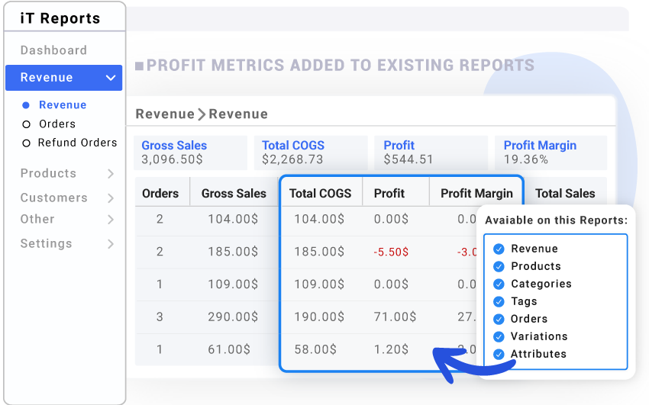Toggle the Revenue report checkmark
This screenshot has height=405, width=649.
499,249
